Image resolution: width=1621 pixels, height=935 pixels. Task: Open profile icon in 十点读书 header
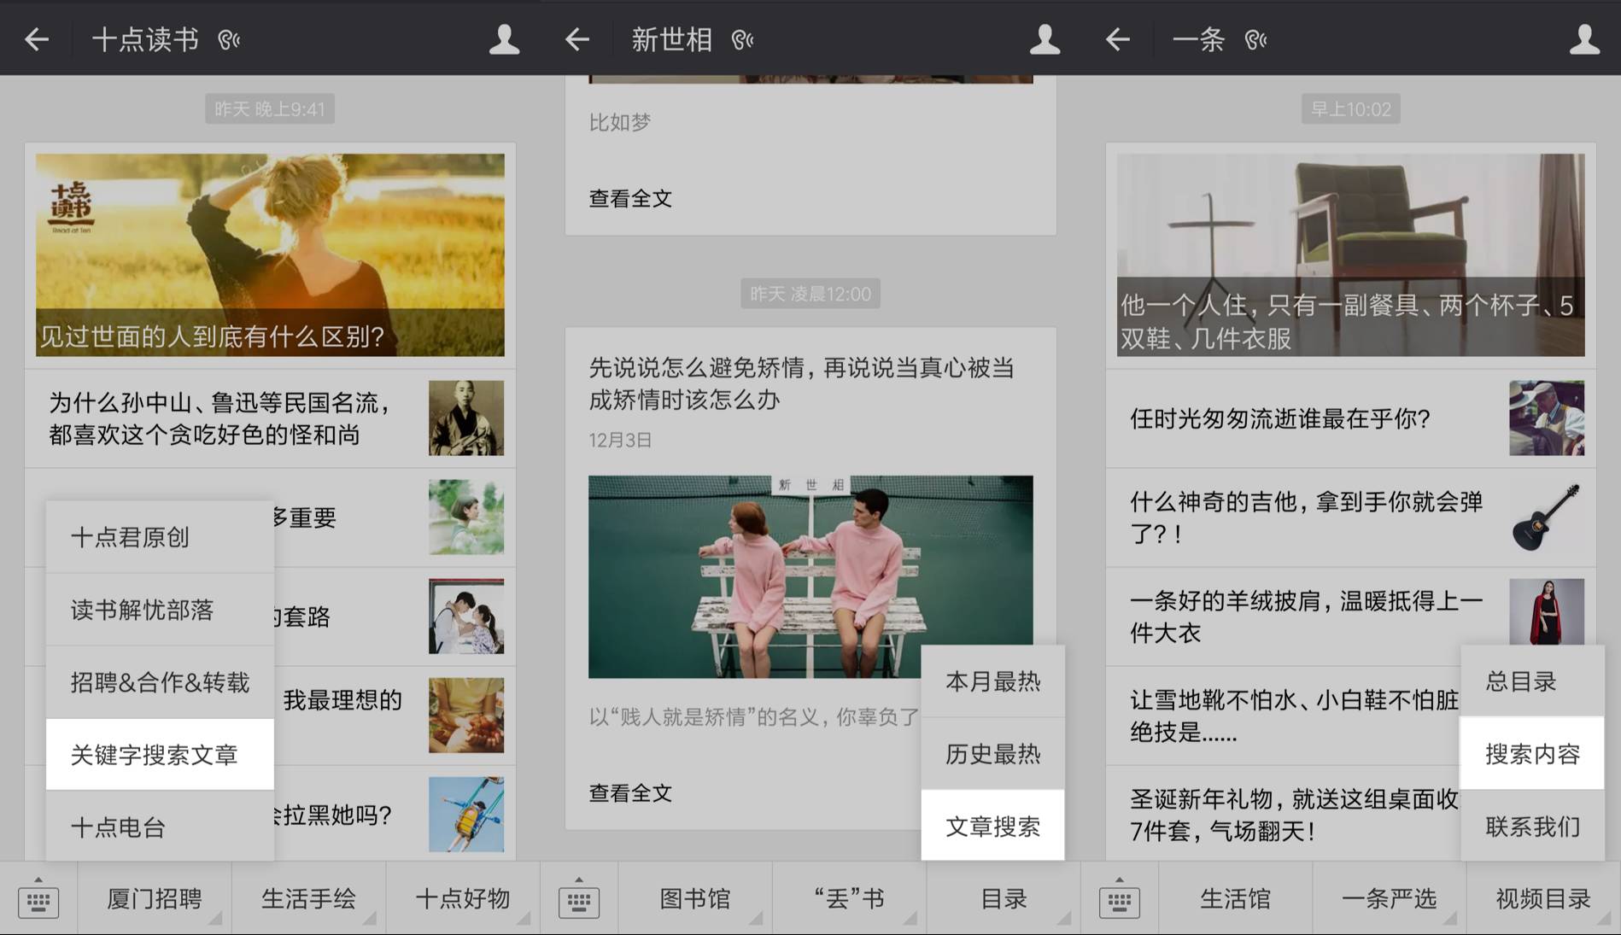coord(503,39)
